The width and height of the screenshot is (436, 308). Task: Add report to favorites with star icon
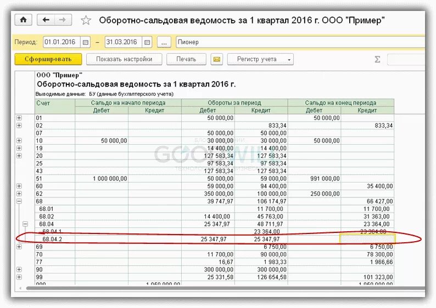[86, 20]
